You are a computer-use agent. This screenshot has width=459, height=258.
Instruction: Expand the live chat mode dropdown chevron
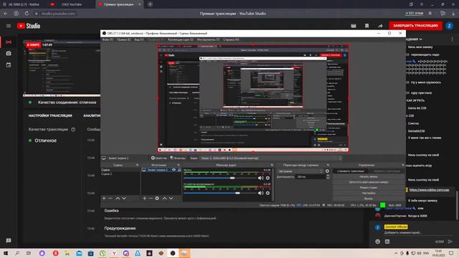pos(421,39)
